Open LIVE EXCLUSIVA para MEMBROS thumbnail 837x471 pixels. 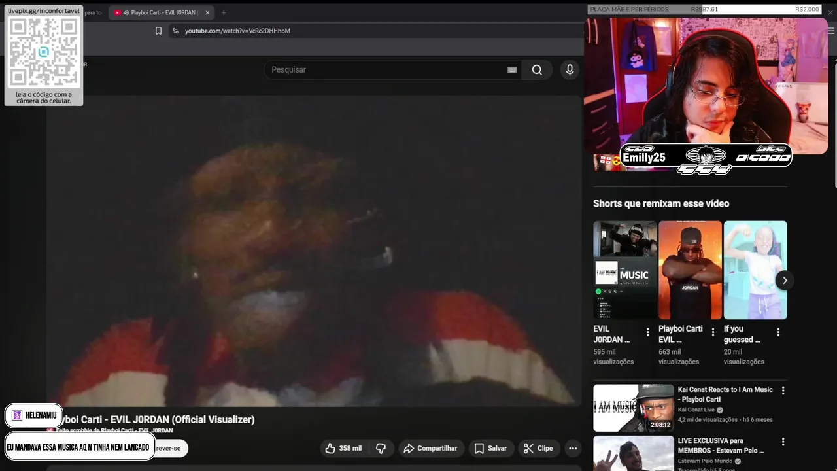coord(634,453)
